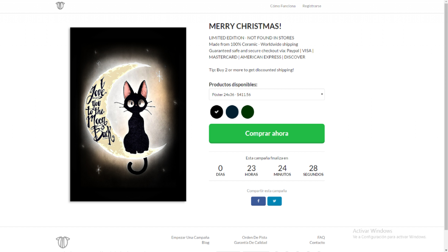Click the 'FAQ' footer link
Screen dimensions: 448x252
[321, 238]
